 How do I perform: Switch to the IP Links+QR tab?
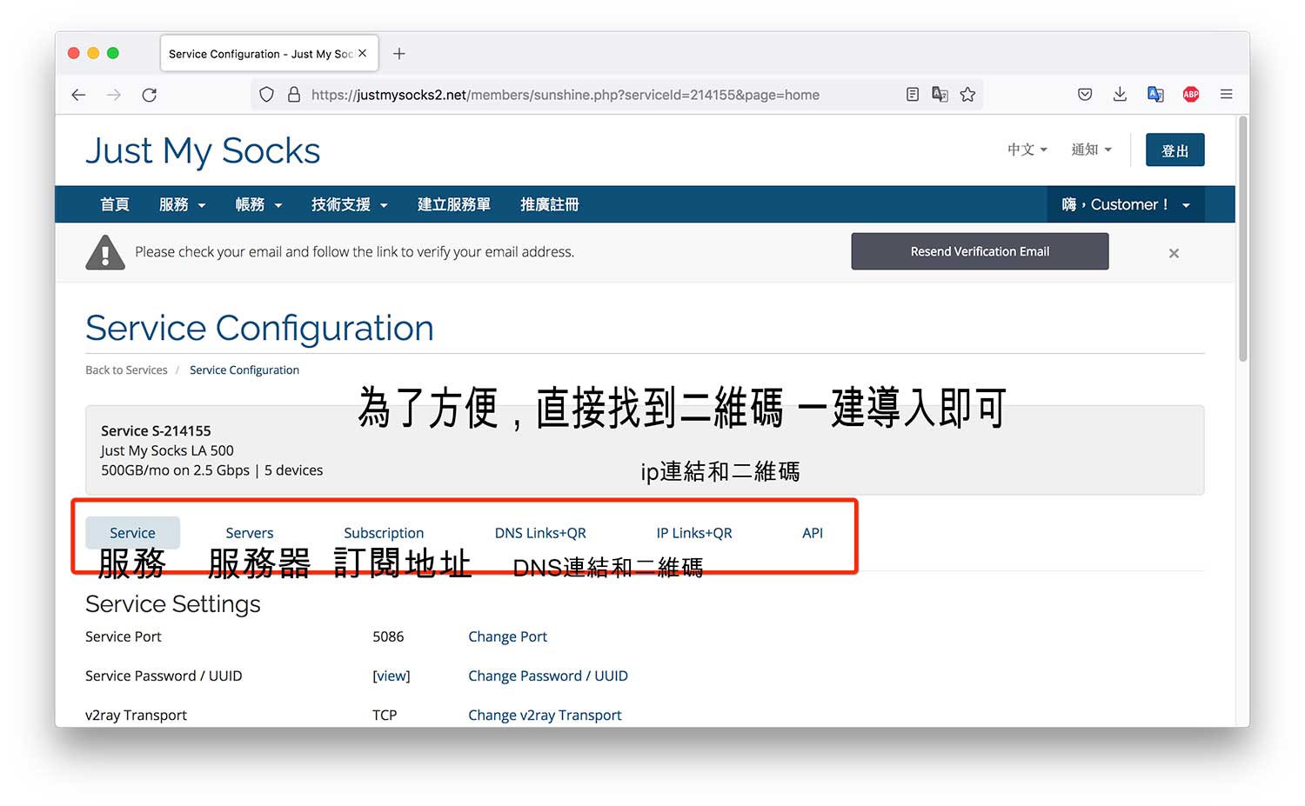coord(693,533)
